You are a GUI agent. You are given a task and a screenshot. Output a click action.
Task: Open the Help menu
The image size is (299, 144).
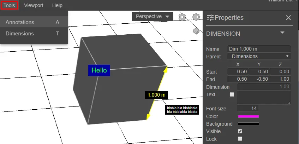click(57, 5)
